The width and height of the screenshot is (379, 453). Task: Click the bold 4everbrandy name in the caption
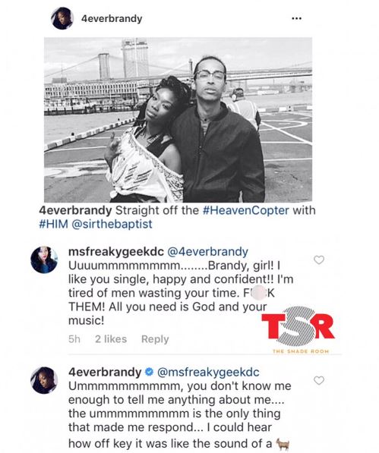pos(75,210)
